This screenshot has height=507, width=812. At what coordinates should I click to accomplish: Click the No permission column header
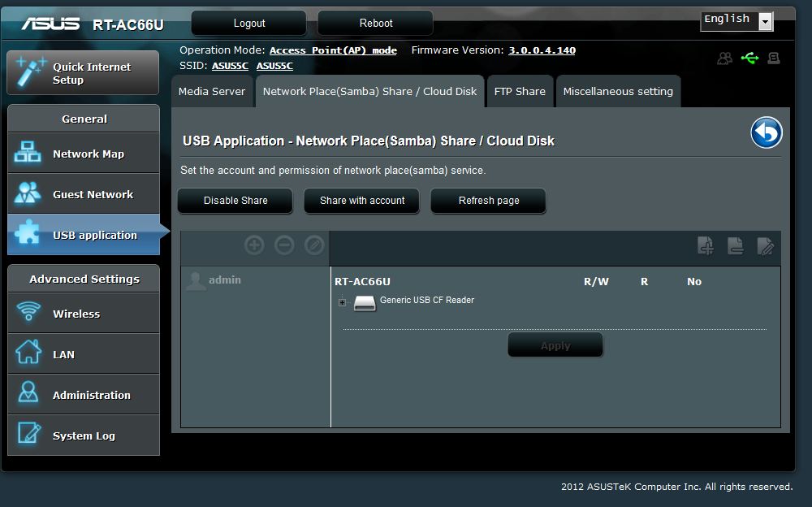694,281
